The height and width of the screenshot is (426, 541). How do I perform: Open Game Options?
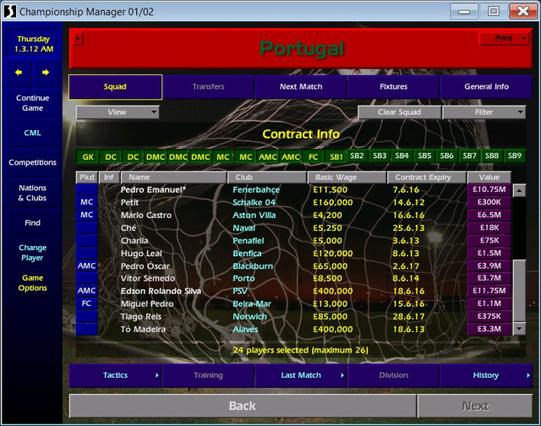[33, 283]
